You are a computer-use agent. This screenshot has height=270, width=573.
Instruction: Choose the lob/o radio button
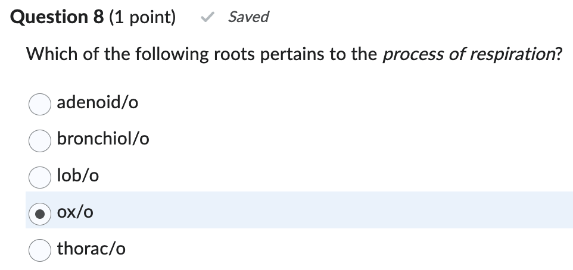[x=40, y=176]
